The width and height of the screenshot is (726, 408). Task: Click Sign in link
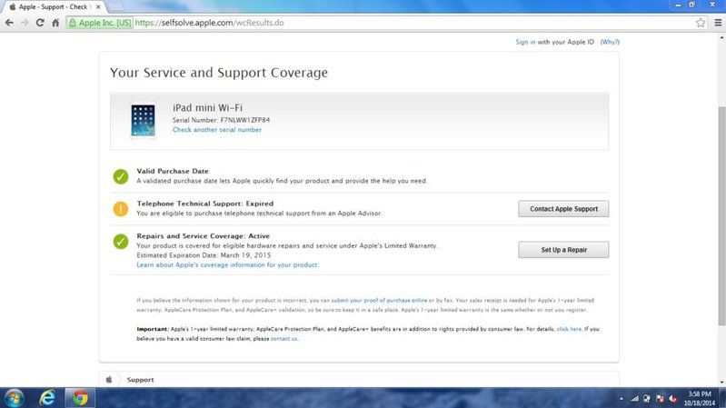(525, 42)
